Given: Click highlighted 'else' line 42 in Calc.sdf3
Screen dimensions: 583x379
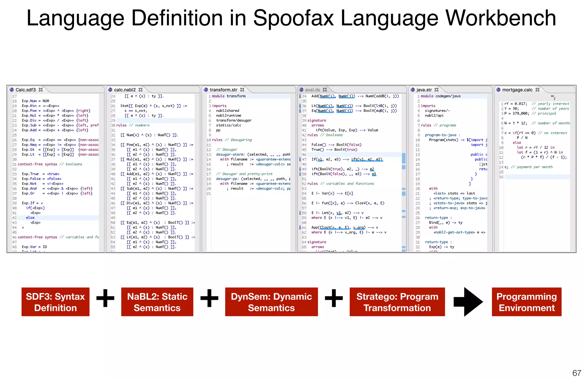Looking at the screenshot, I should [x=30, y=218].
